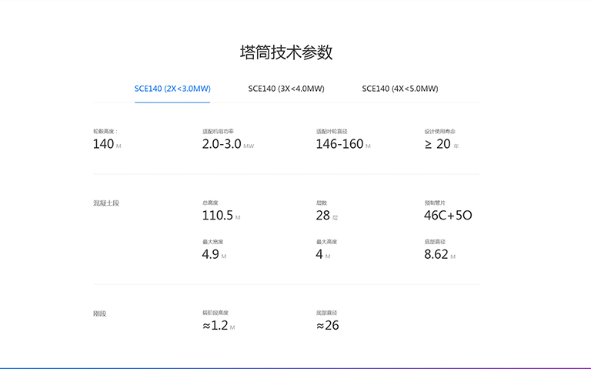Click the 4.9 M maximum width value
This screenshot has width=591, height=369.
[211, 254]
